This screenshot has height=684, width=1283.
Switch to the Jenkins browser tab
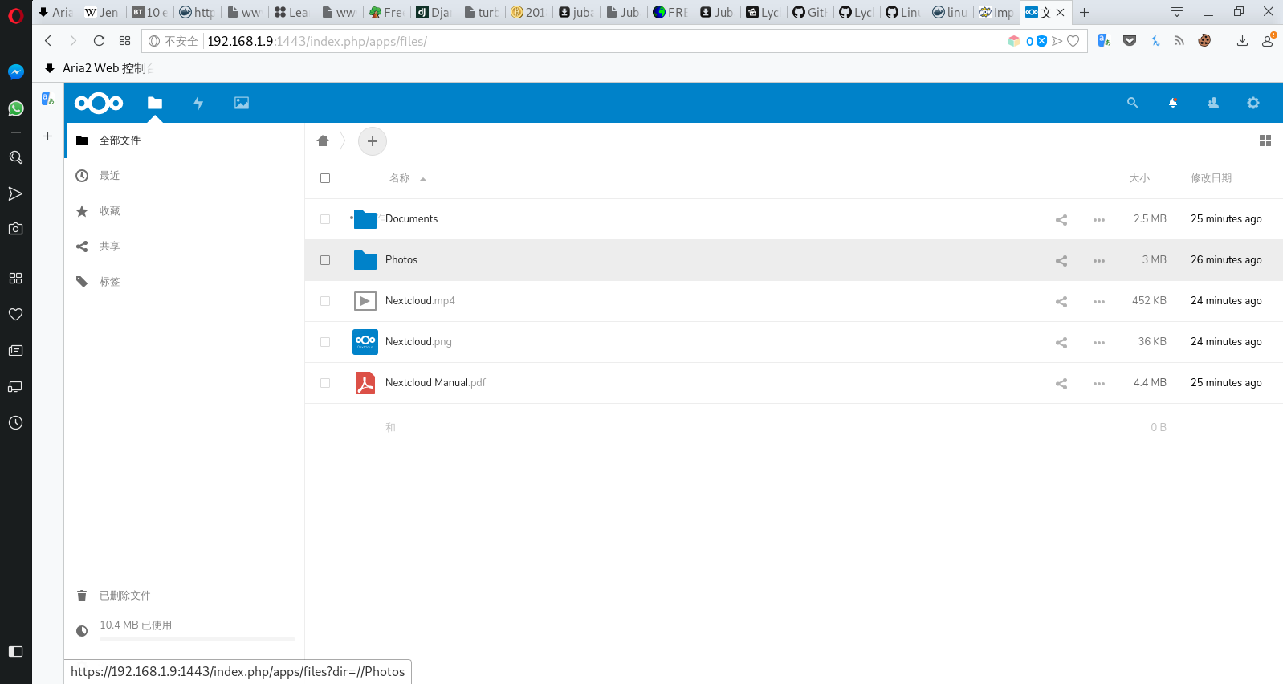(x=102, y=12)
